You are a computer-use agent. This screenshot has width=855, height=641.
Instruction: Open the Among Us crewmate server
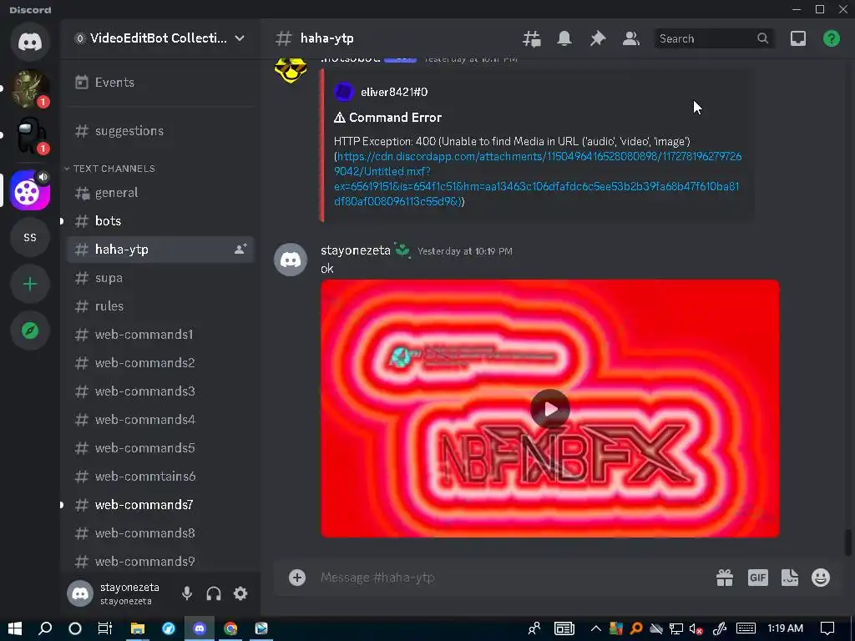pos(30,136)
